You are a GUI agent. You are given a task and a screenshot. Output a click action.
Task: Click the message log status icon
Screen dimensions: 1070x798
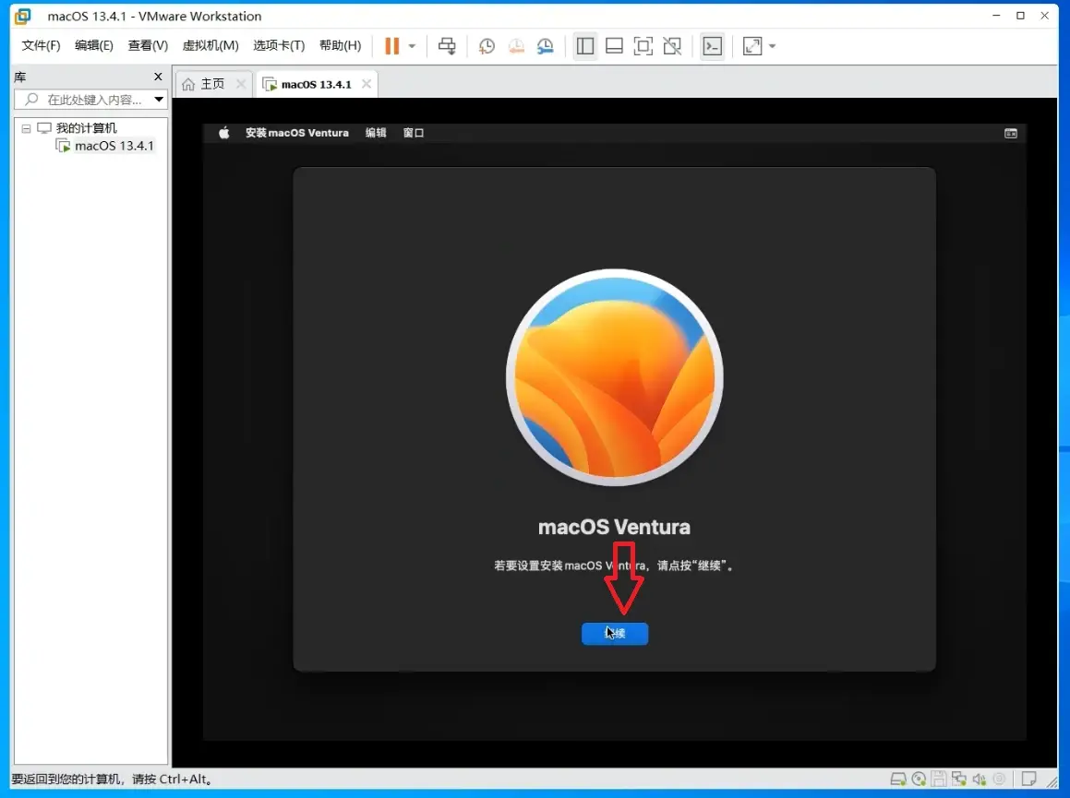(x=1028, y=779)
